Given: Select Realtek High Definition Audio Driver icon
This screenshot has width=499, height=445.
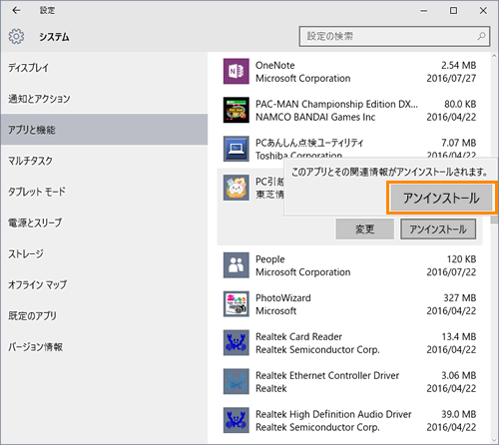Looking at the screenshot, I should point(237,420).
